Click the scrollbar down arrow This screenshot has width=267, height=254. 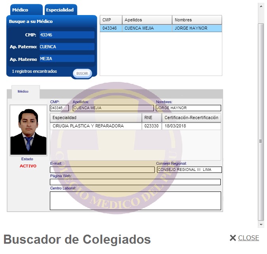pos(261,224)
